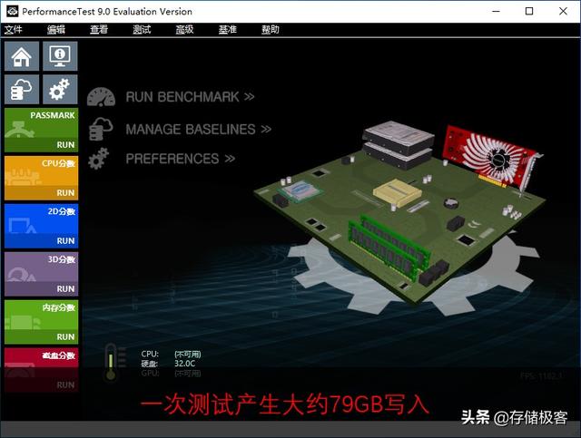
Task: Click the stacked hard drives on the motherboard
Action: click(399, 145)
